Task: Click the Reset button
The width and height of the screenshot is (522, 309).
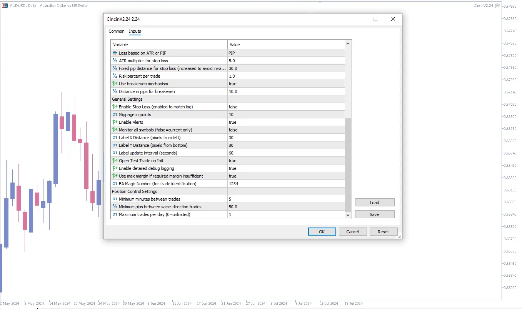Action: click(383, 232)
